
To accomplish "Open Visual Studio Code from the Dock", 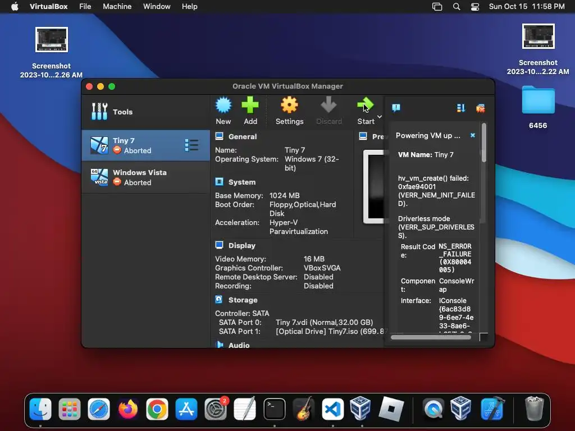I will pos(332,409).
